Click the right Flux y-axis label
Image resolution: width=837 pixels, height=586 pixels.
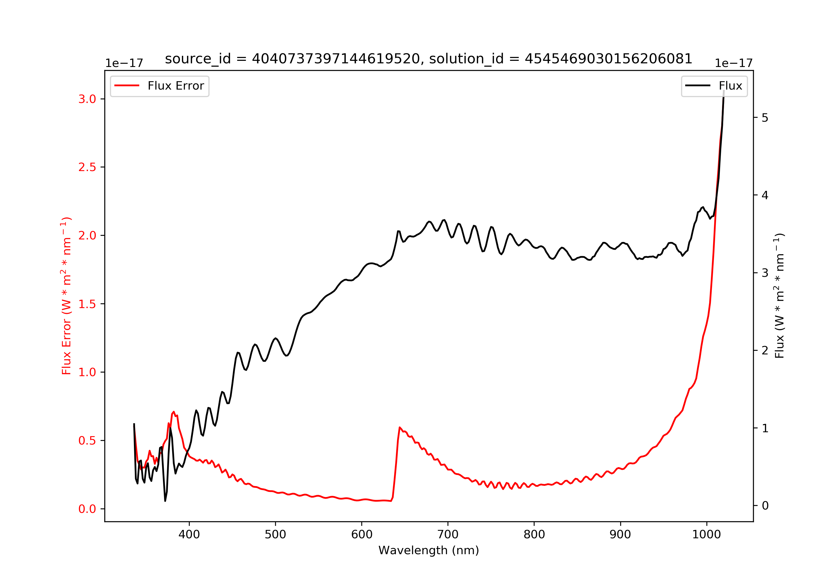[779, 296]
